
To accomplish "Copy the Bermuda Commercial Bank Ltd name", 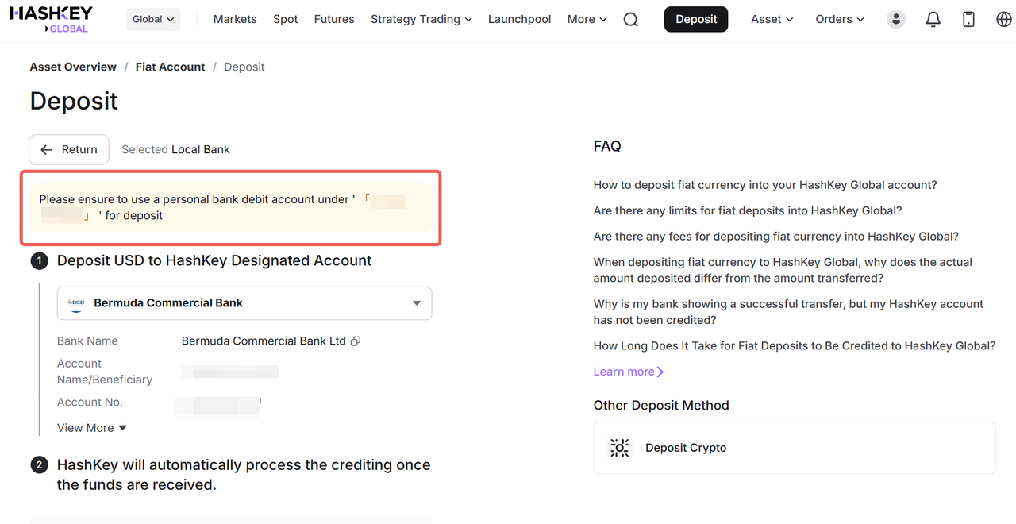I will tap(356, 341).
